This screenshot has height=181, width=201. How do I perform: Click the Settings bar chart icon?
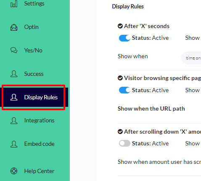coord(14,4)
